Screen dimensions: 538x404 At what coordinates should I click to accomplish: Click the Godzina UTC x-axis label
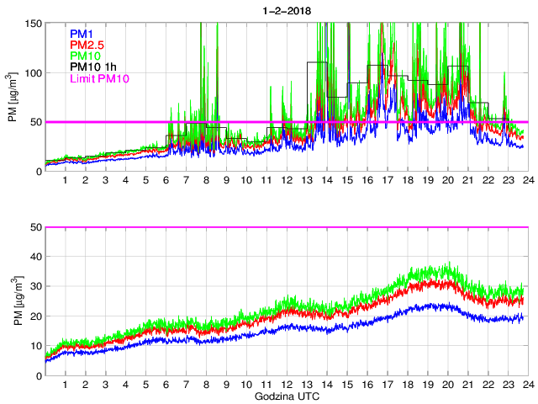click(285, 396)
